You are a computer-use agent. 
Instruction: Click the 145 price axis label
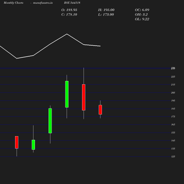[173, 141]
